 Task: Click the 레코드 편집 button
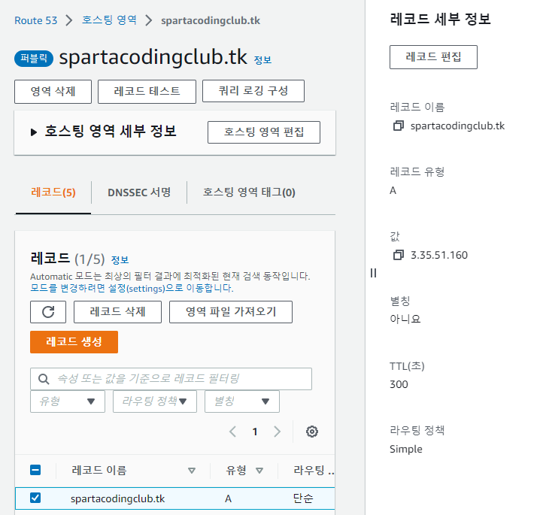433,57
